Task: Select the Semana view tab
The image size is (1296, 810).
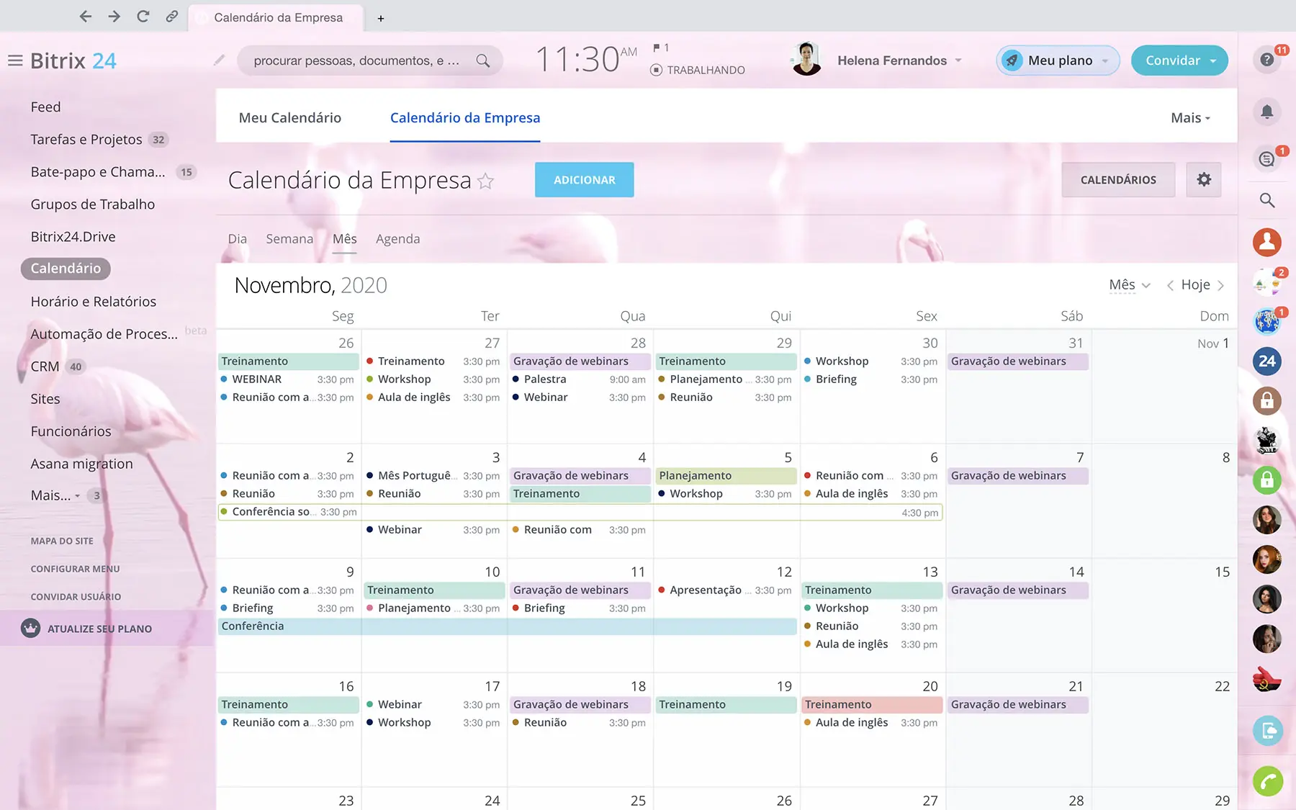Action: click(289, 238)
